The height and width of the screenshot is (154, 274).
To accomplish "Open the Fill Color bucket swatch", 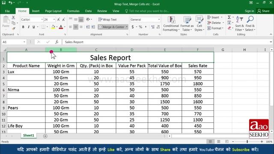I will pos(53,27).
